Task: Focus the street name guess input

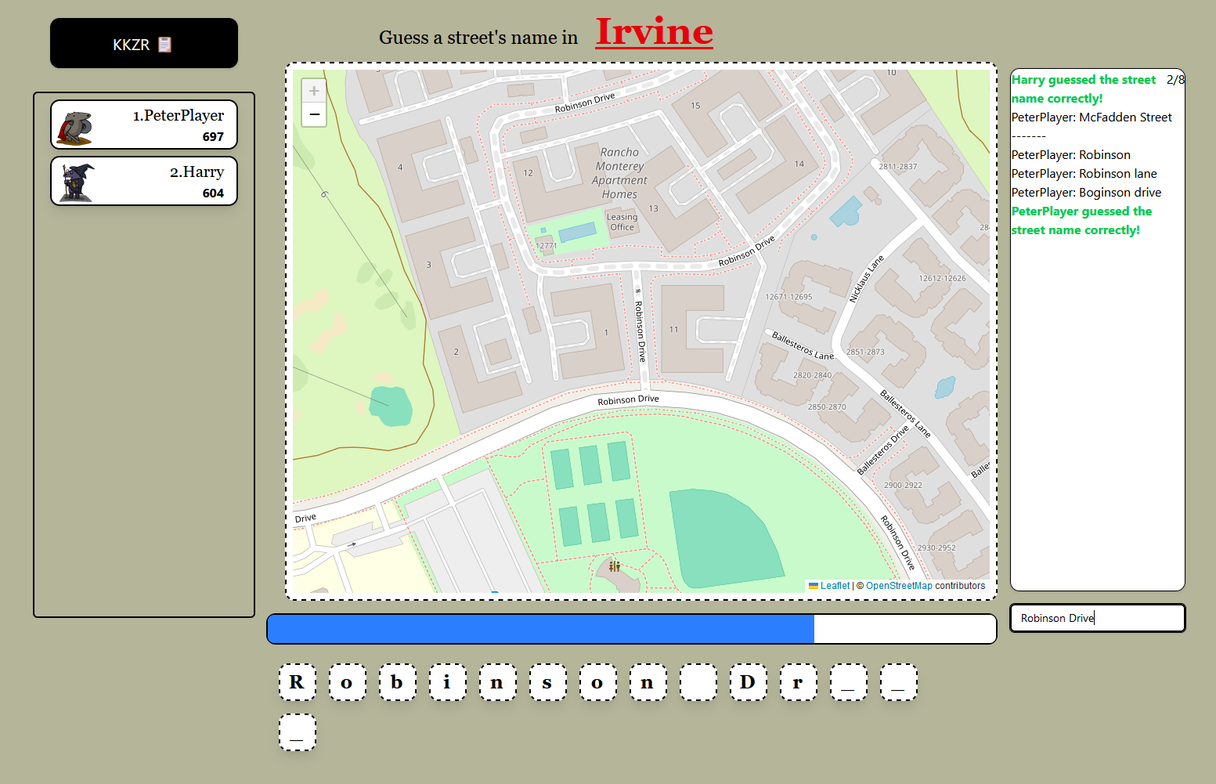Action: point(1097,618)
